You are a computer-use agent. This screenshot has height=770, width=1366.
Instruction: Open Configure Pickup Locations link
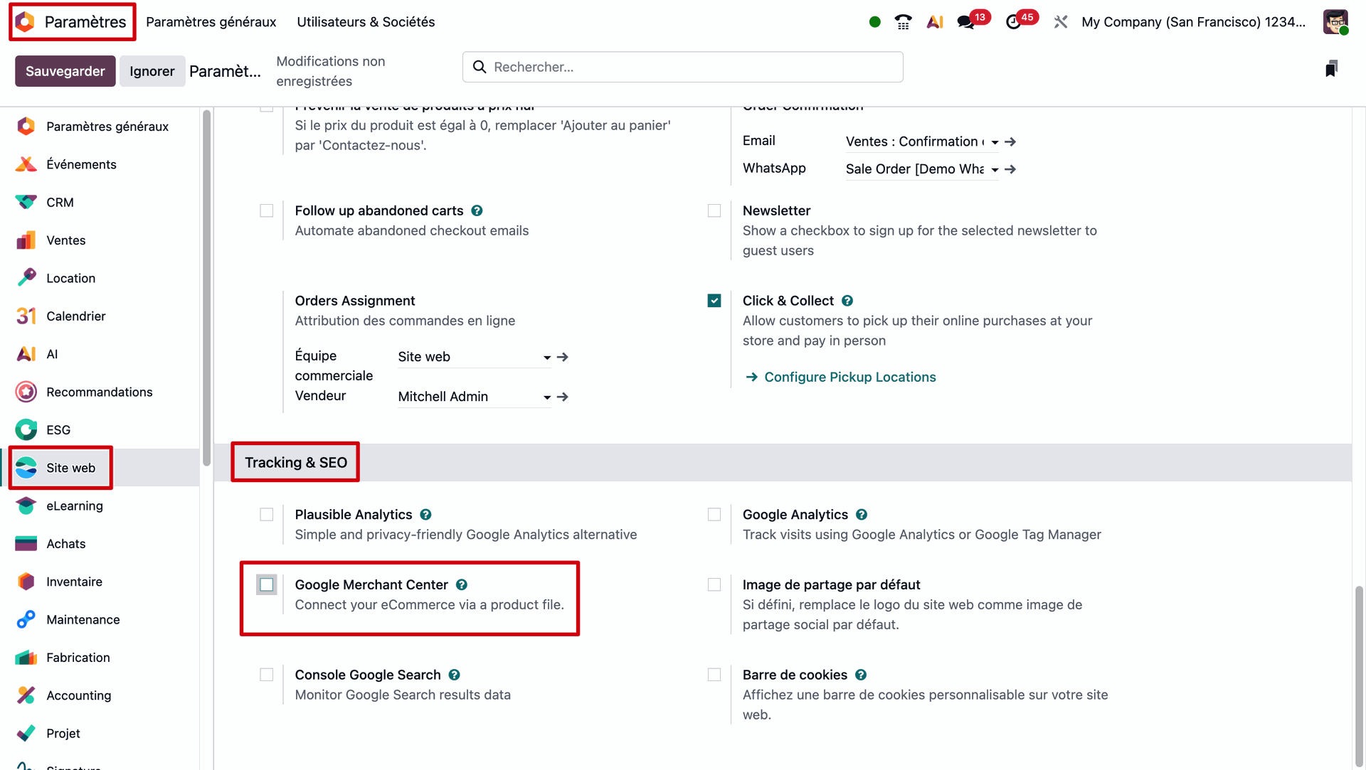click(849, 377)
